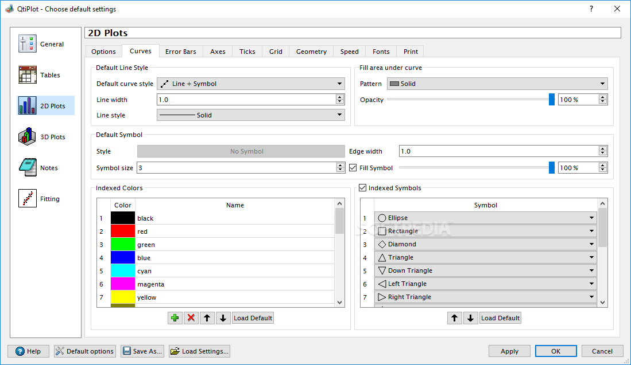Click the green color swatch

123,245
